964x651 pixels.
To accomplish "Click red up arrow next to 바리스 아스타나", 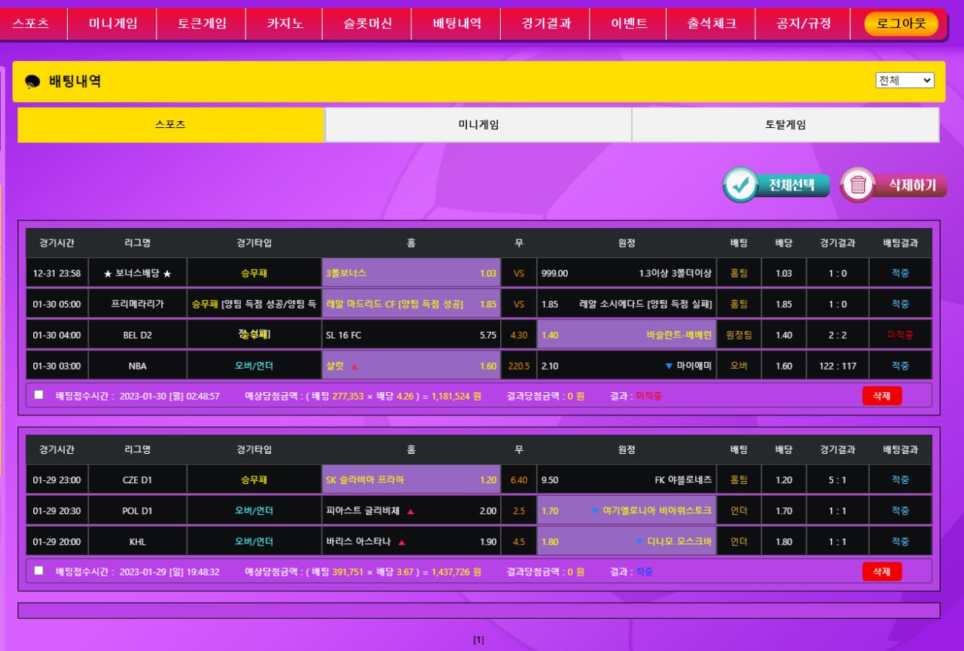I will [401, 542].
